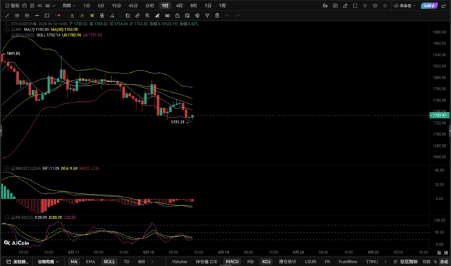Click the 1721.21 low price label
The width and height of the screenshot is (451, 266).
click(x=178, y=122)
